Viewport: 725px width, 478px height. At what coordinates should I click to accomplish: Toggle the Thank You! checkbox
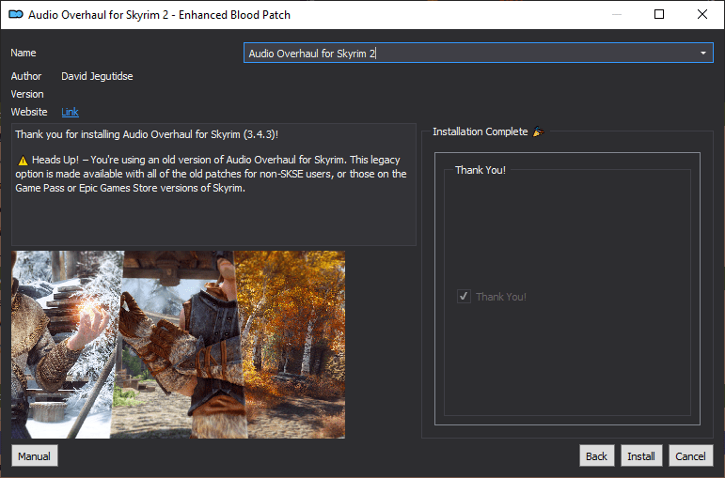[x=464, y=297]
